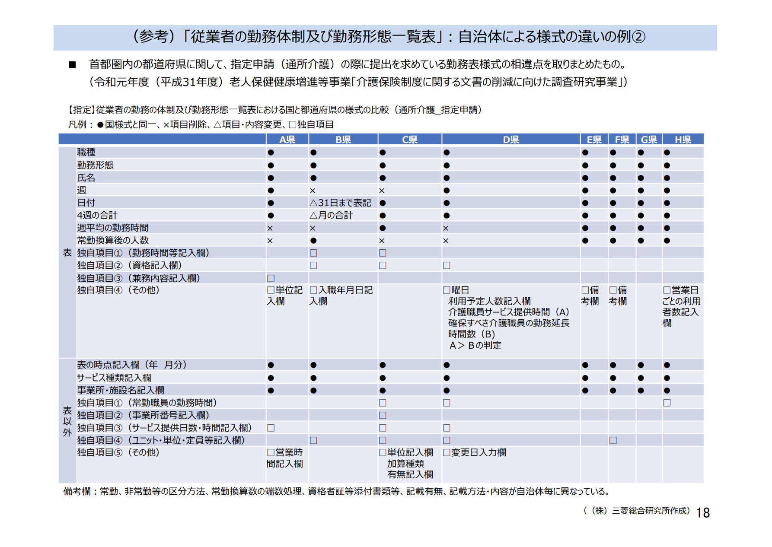772x547 pixels.
Task: Click the □変更日入力欄 cell under D県
Action: pyautogui.click(x=475, y=452)
